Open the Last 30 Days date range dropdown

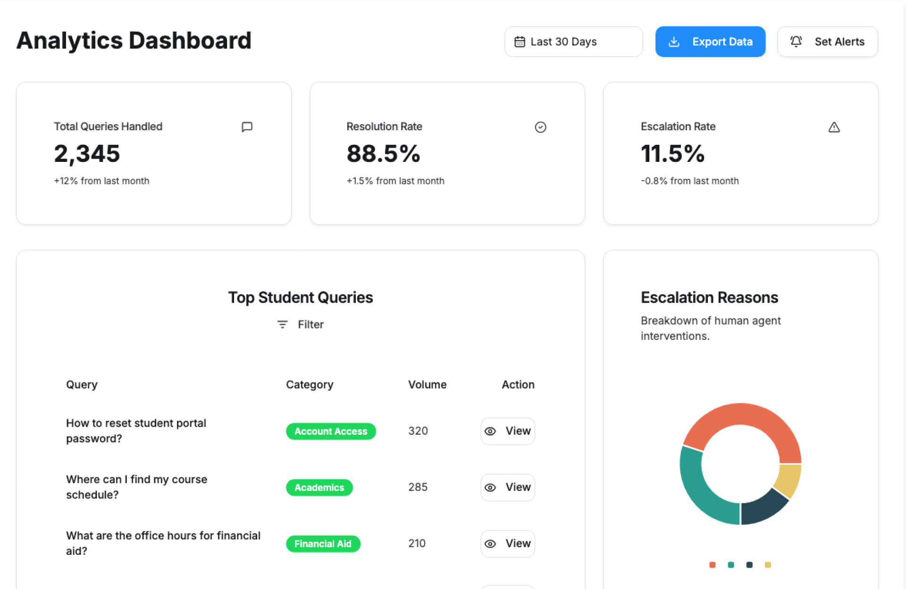click(x=573, y=42)
